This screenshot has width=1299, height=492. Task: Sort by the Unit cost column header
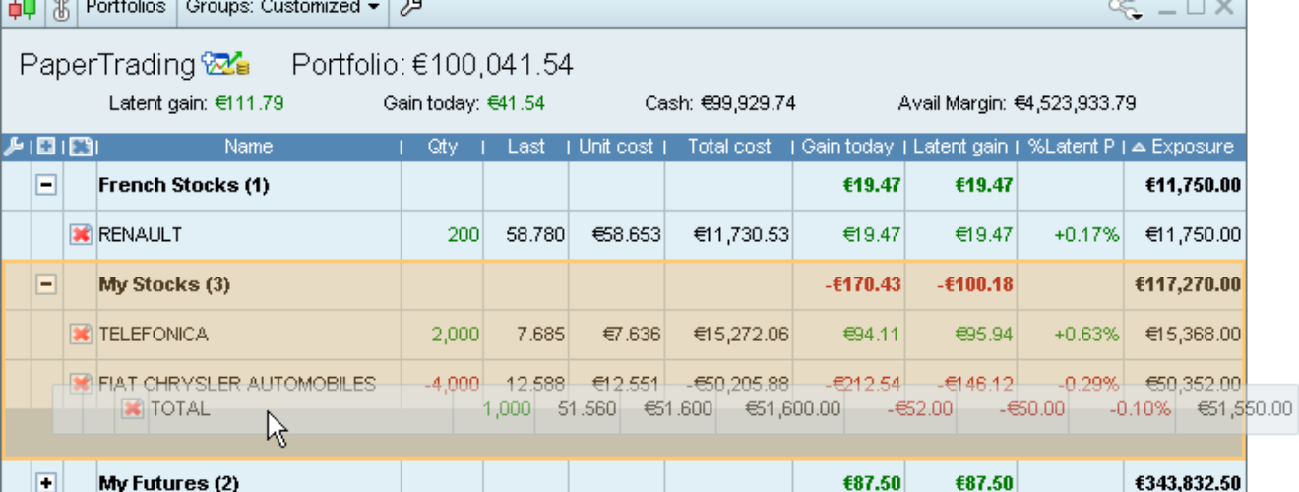point(616,147)
